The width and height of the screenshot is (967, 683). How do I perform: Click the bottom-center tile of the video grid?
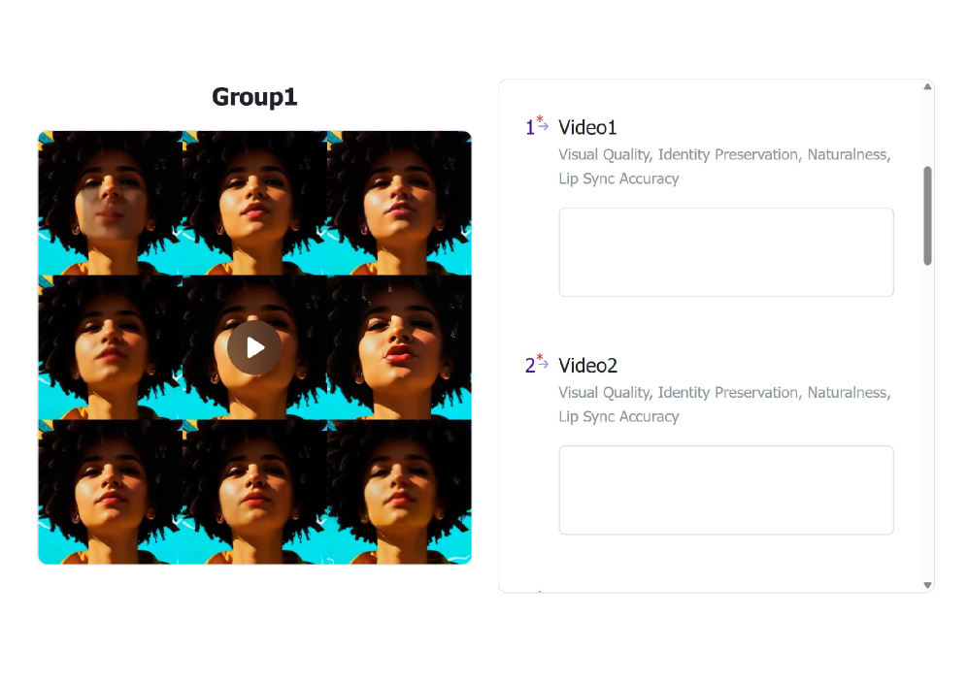[x=254, y=491]
